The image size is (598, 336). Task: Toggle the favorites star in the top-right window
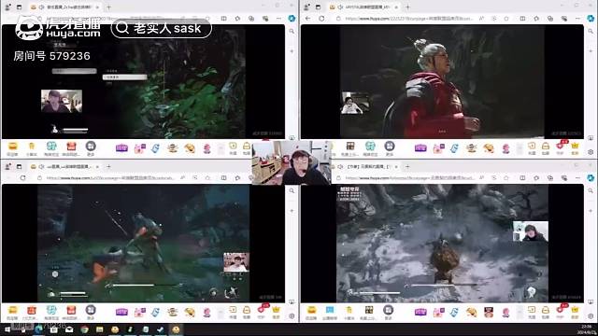pos(506,19)
